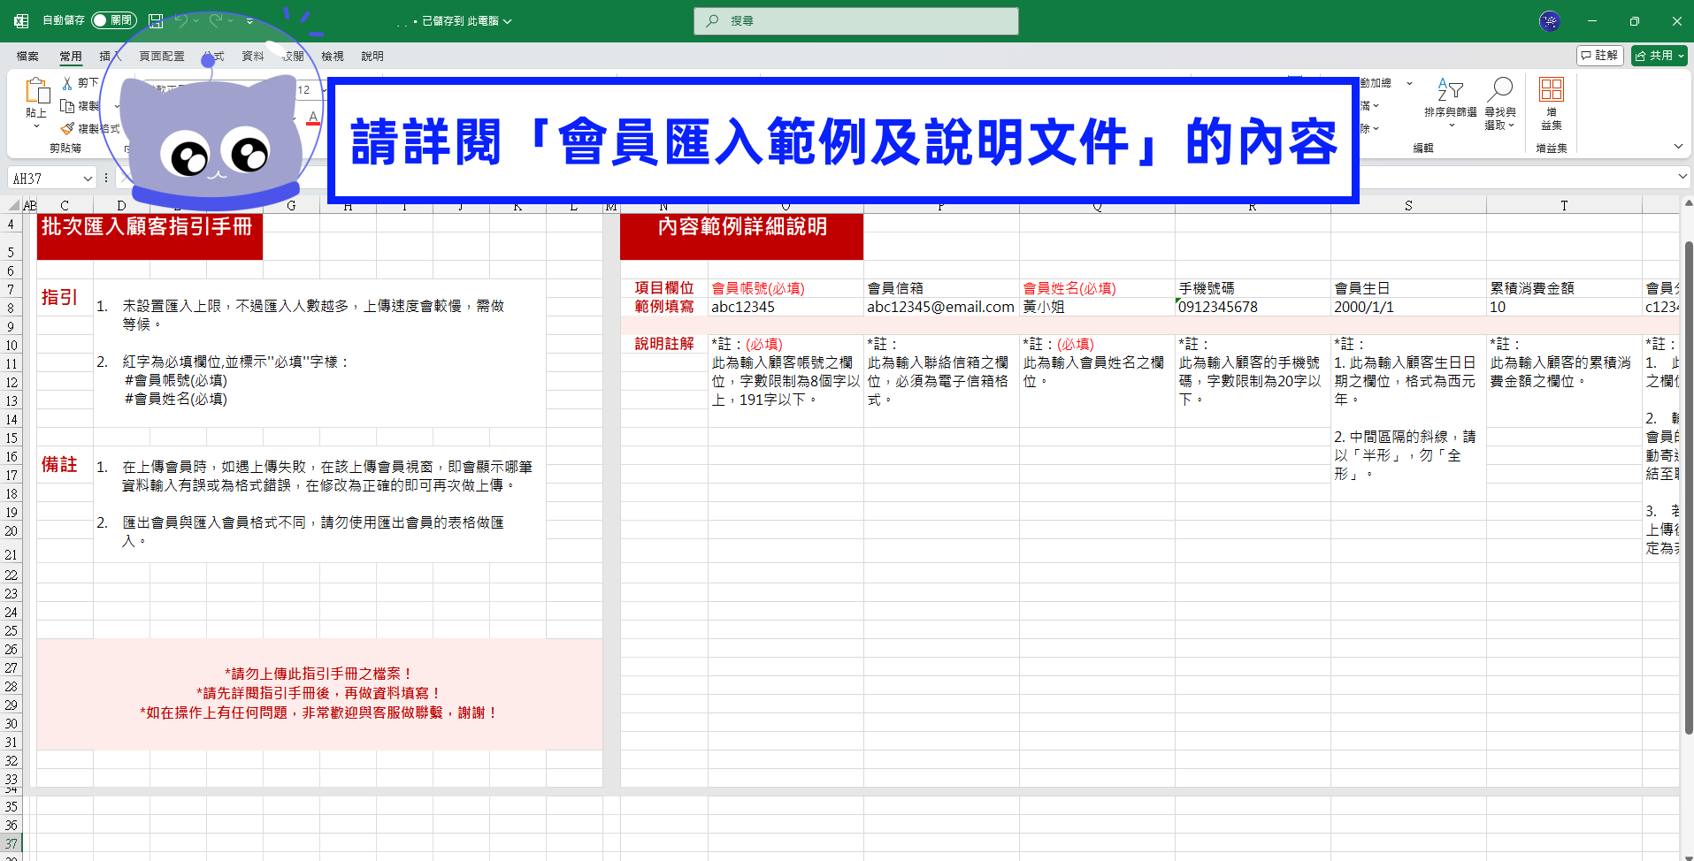Screen dimensions: 1694x861
Task: Expand the formula bar chevron
Action: click(x=1682, y=177)
